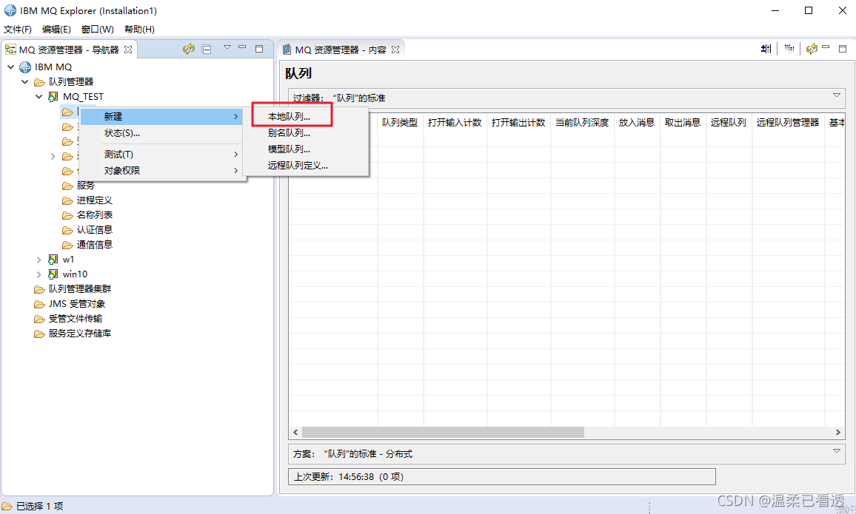Image resolution: width=856 pixels, height=514 pixels.
Task: Open the 文件(F) menu
Action: coord(18,30)
